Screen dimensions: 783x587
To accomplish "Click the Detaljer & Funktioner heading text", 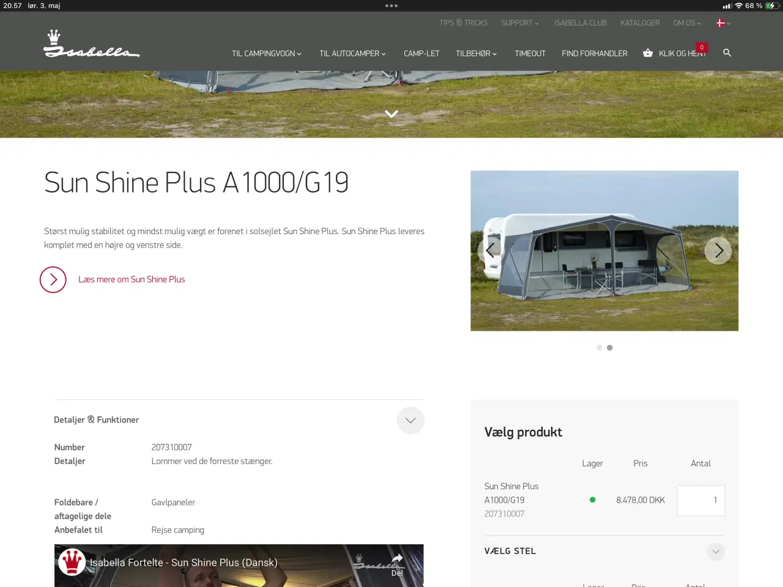I will coord(96,419).
